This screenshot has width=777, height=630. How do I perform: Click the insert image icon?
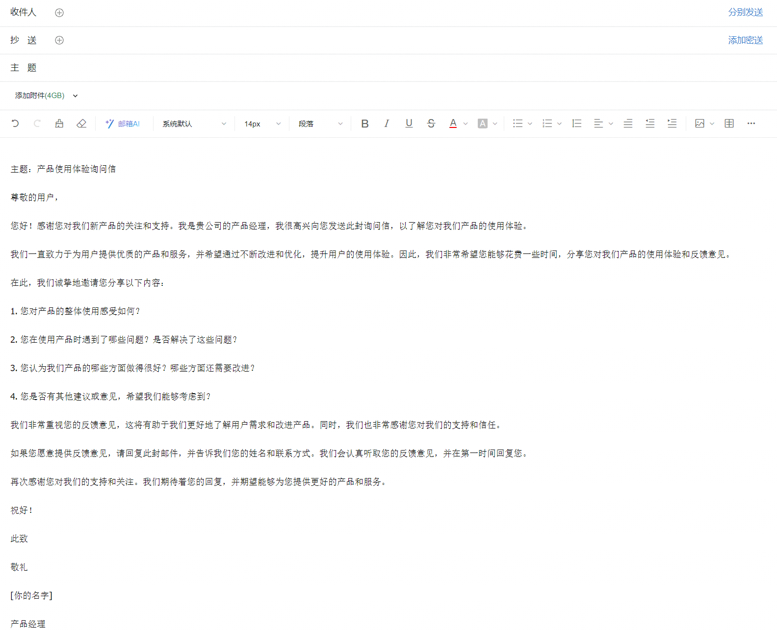[699, 124]
